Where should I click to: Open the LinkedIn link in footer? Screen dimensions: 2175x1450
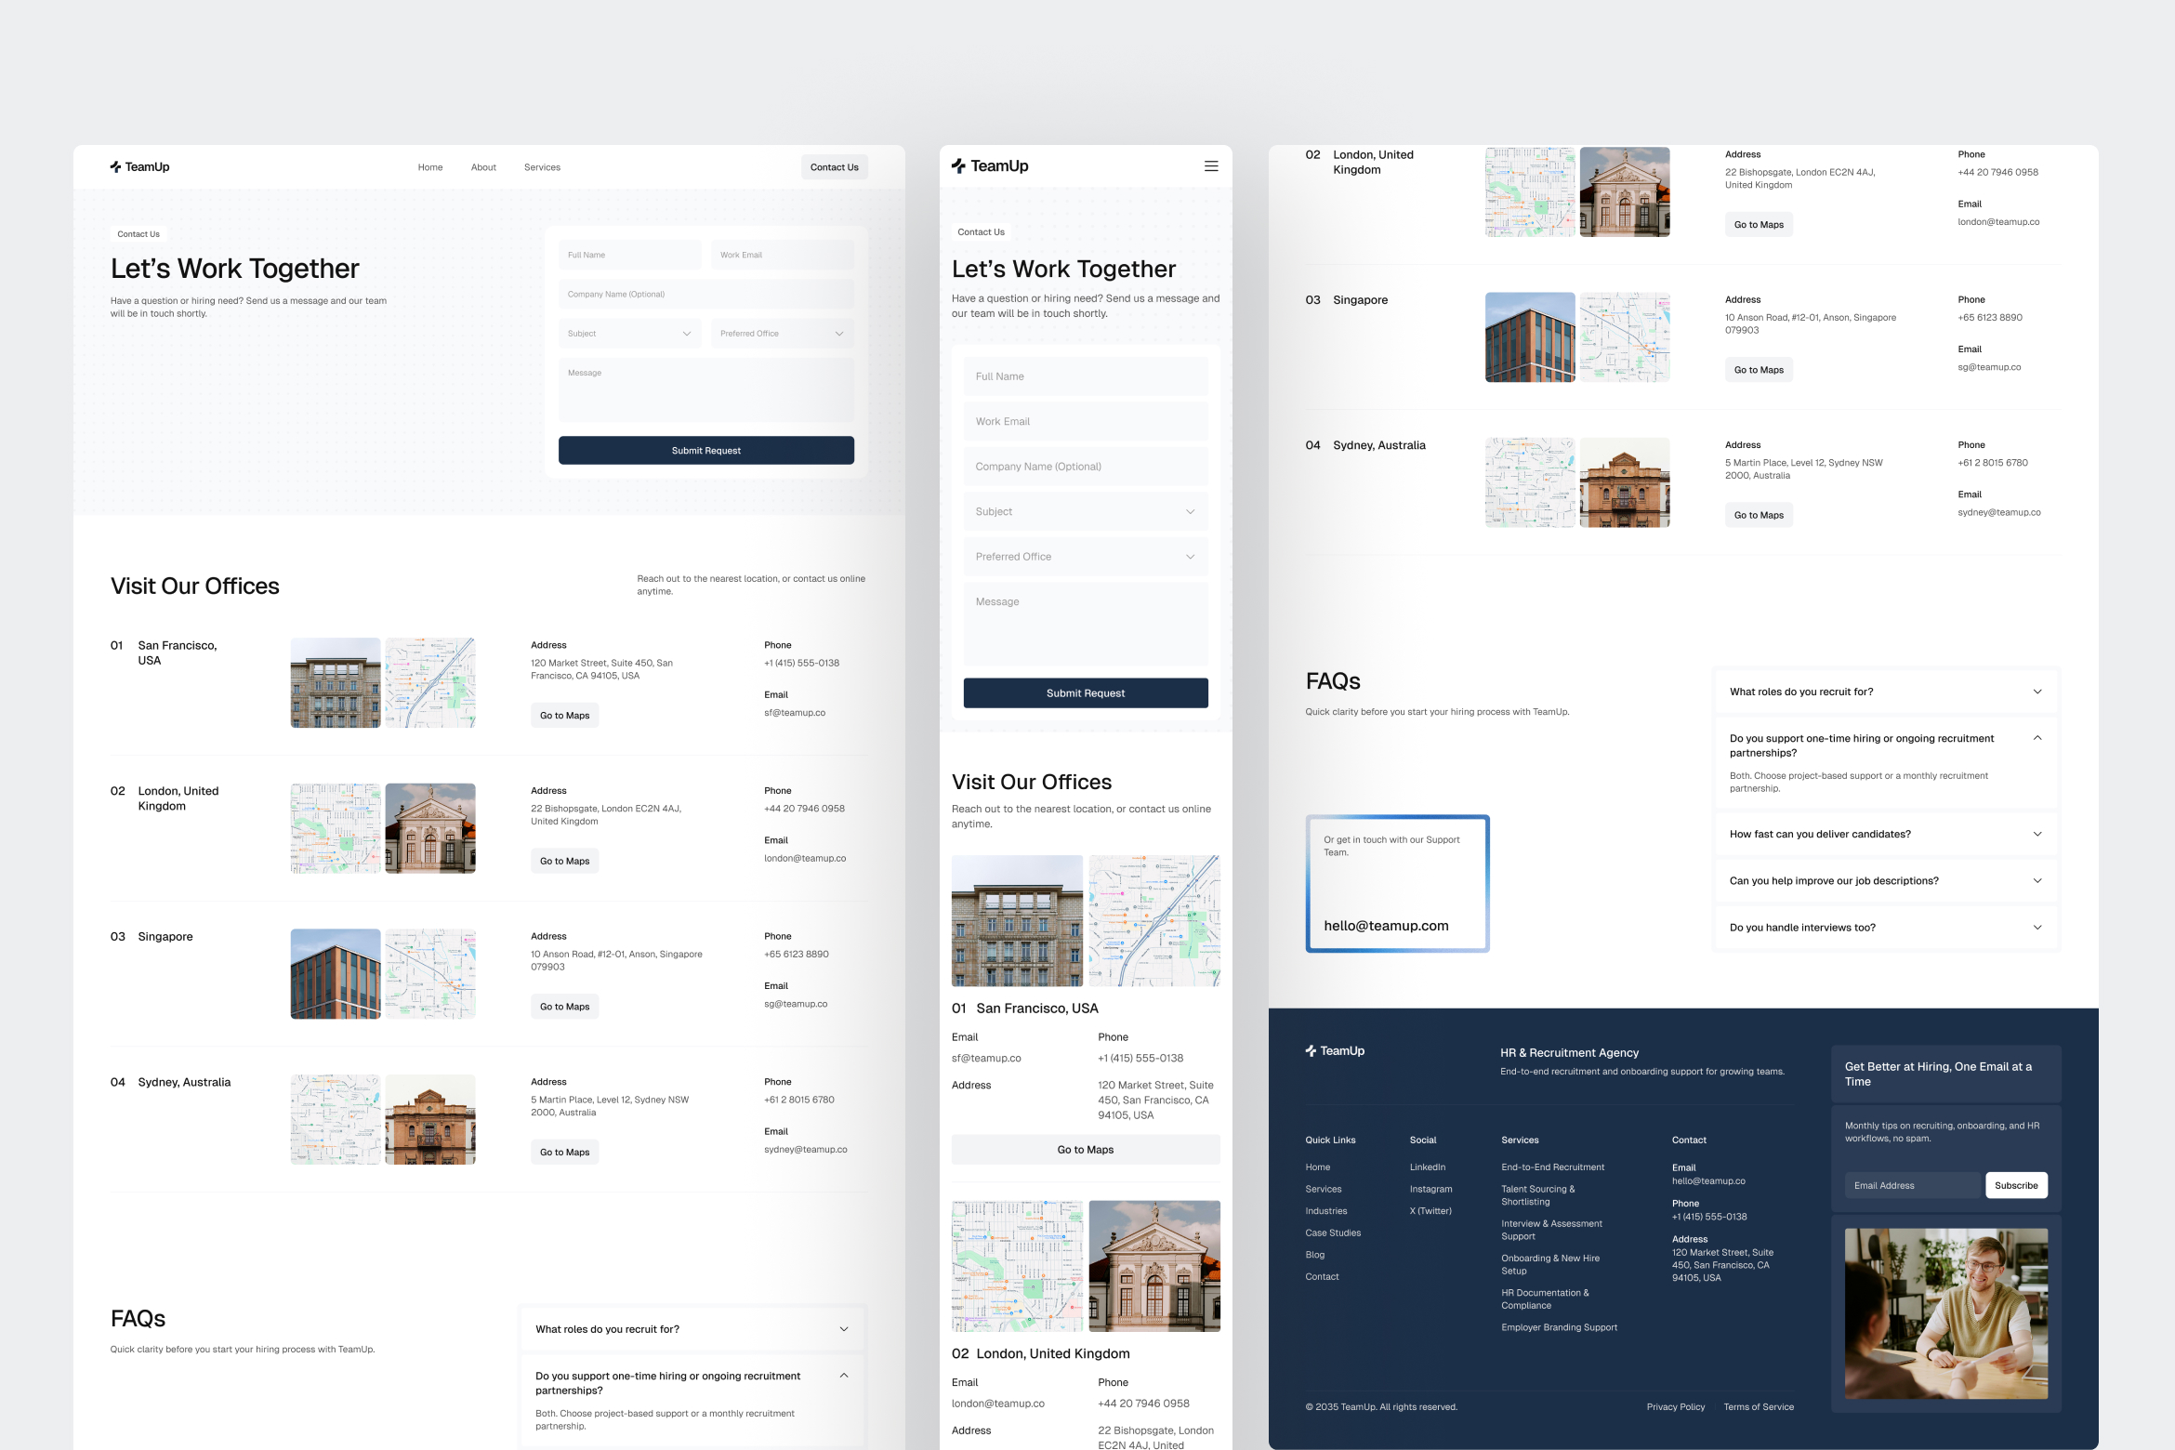click(x=1427, y=1167)
